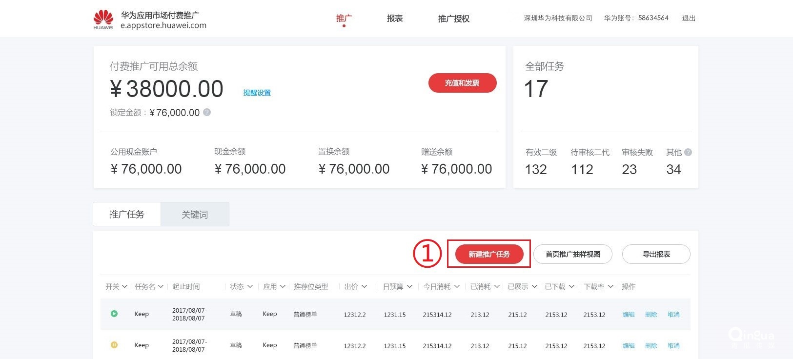Image resolution: width=793 pixels, height=359 pixels.
Task: Open the 已下载 column dropdown
Action: [x=571, y=287]
